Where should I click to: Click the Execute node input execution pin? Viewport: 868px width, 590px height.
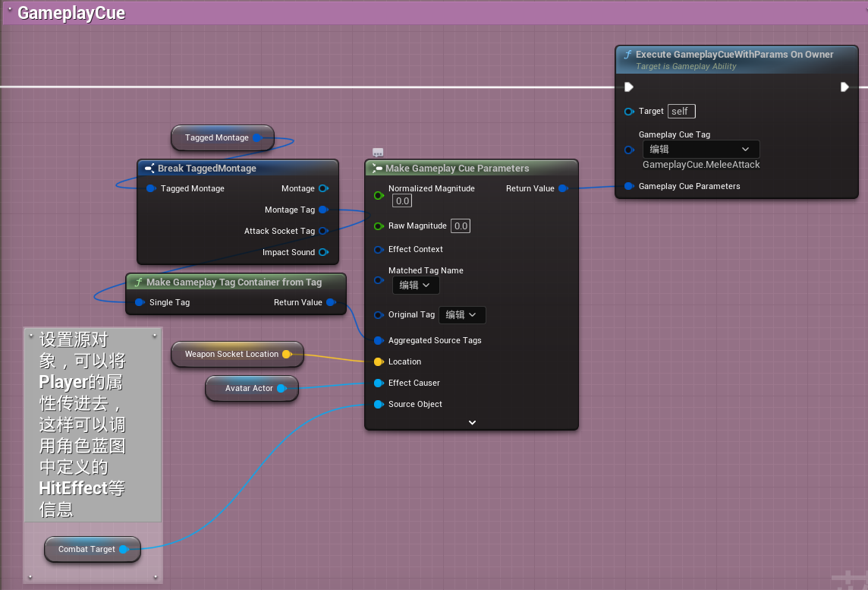coord(629,87)
